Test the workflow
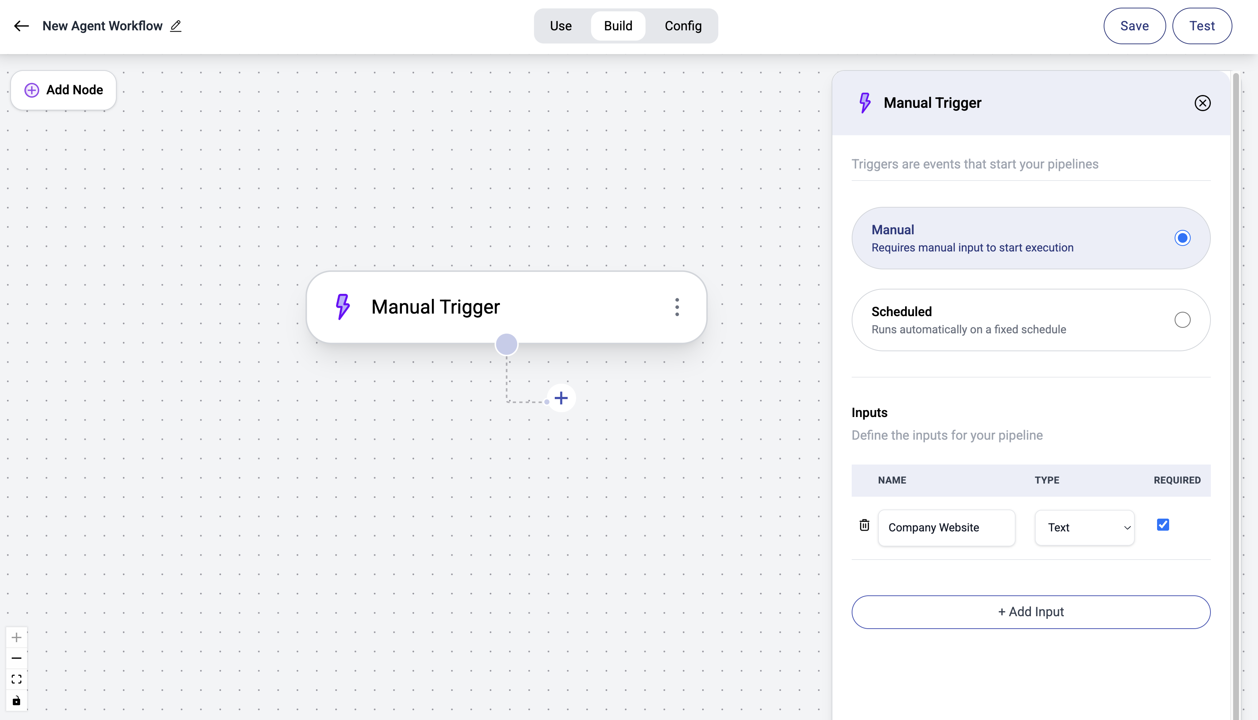The width and height of the screenshot is (1258, 720). (1202, 26)
